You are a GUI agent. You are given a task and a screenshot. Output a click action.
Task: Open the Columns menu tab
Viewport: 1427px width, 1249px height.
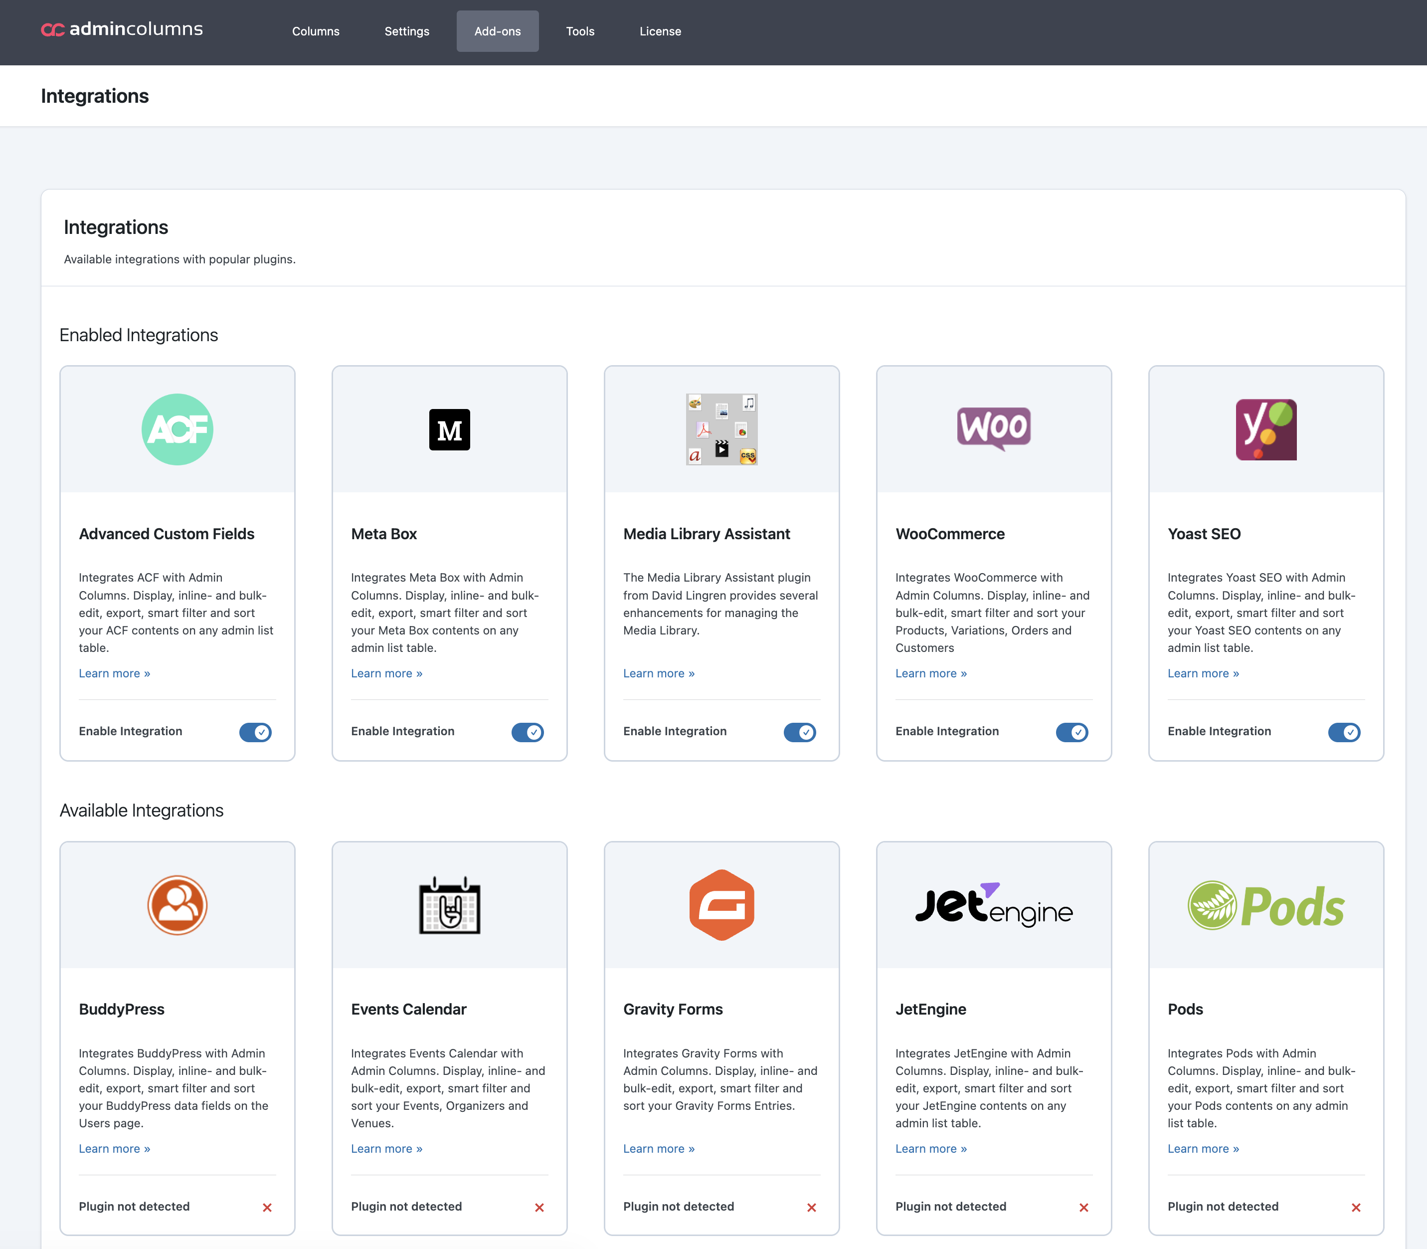pyautogui.click(x=316, y=31)
